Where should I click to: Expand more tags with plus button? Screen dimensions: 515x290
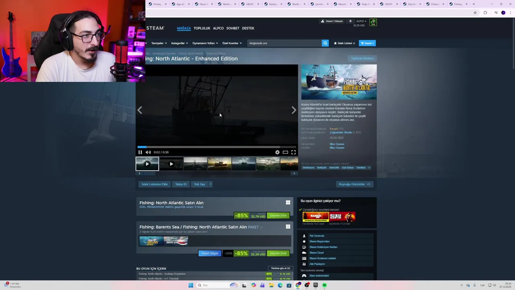(x=369, y=168)
